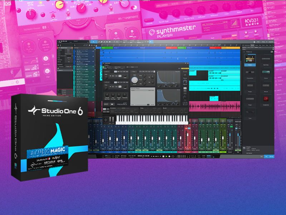Switch to the Loops browser tab
The width and height of the screenshot is (286, 215).
pos(256,45)
